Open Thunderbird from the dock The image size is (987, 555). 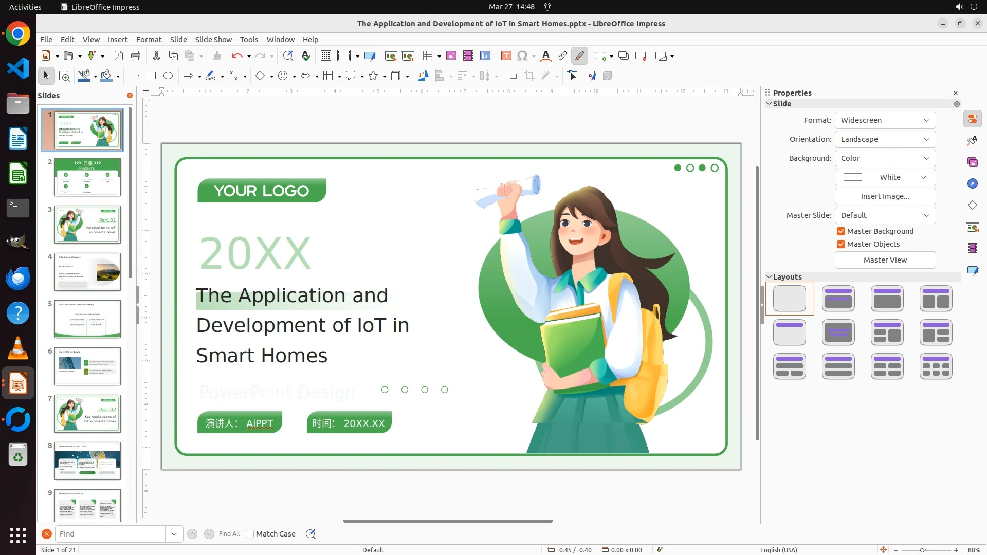point(18,278)
